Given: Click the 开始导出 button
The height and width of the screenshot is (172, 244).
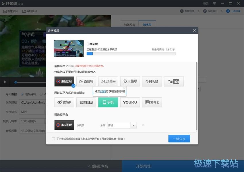Looking at the screenshot, I should [x=144, y=166].
